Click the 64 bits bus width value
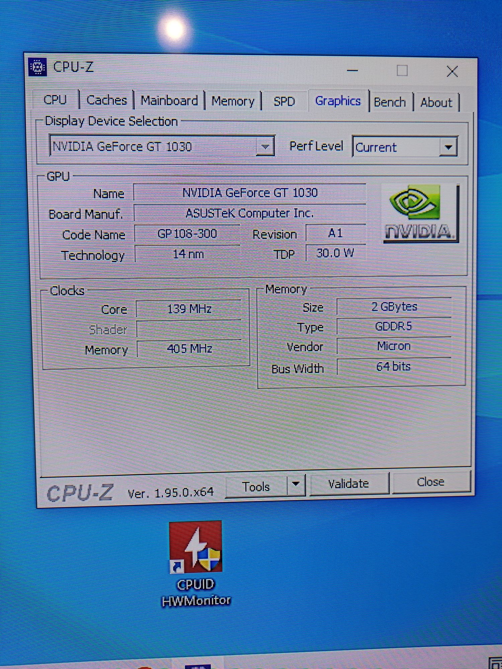The height and width of the screenshot is (669, 502). [394, 367]
